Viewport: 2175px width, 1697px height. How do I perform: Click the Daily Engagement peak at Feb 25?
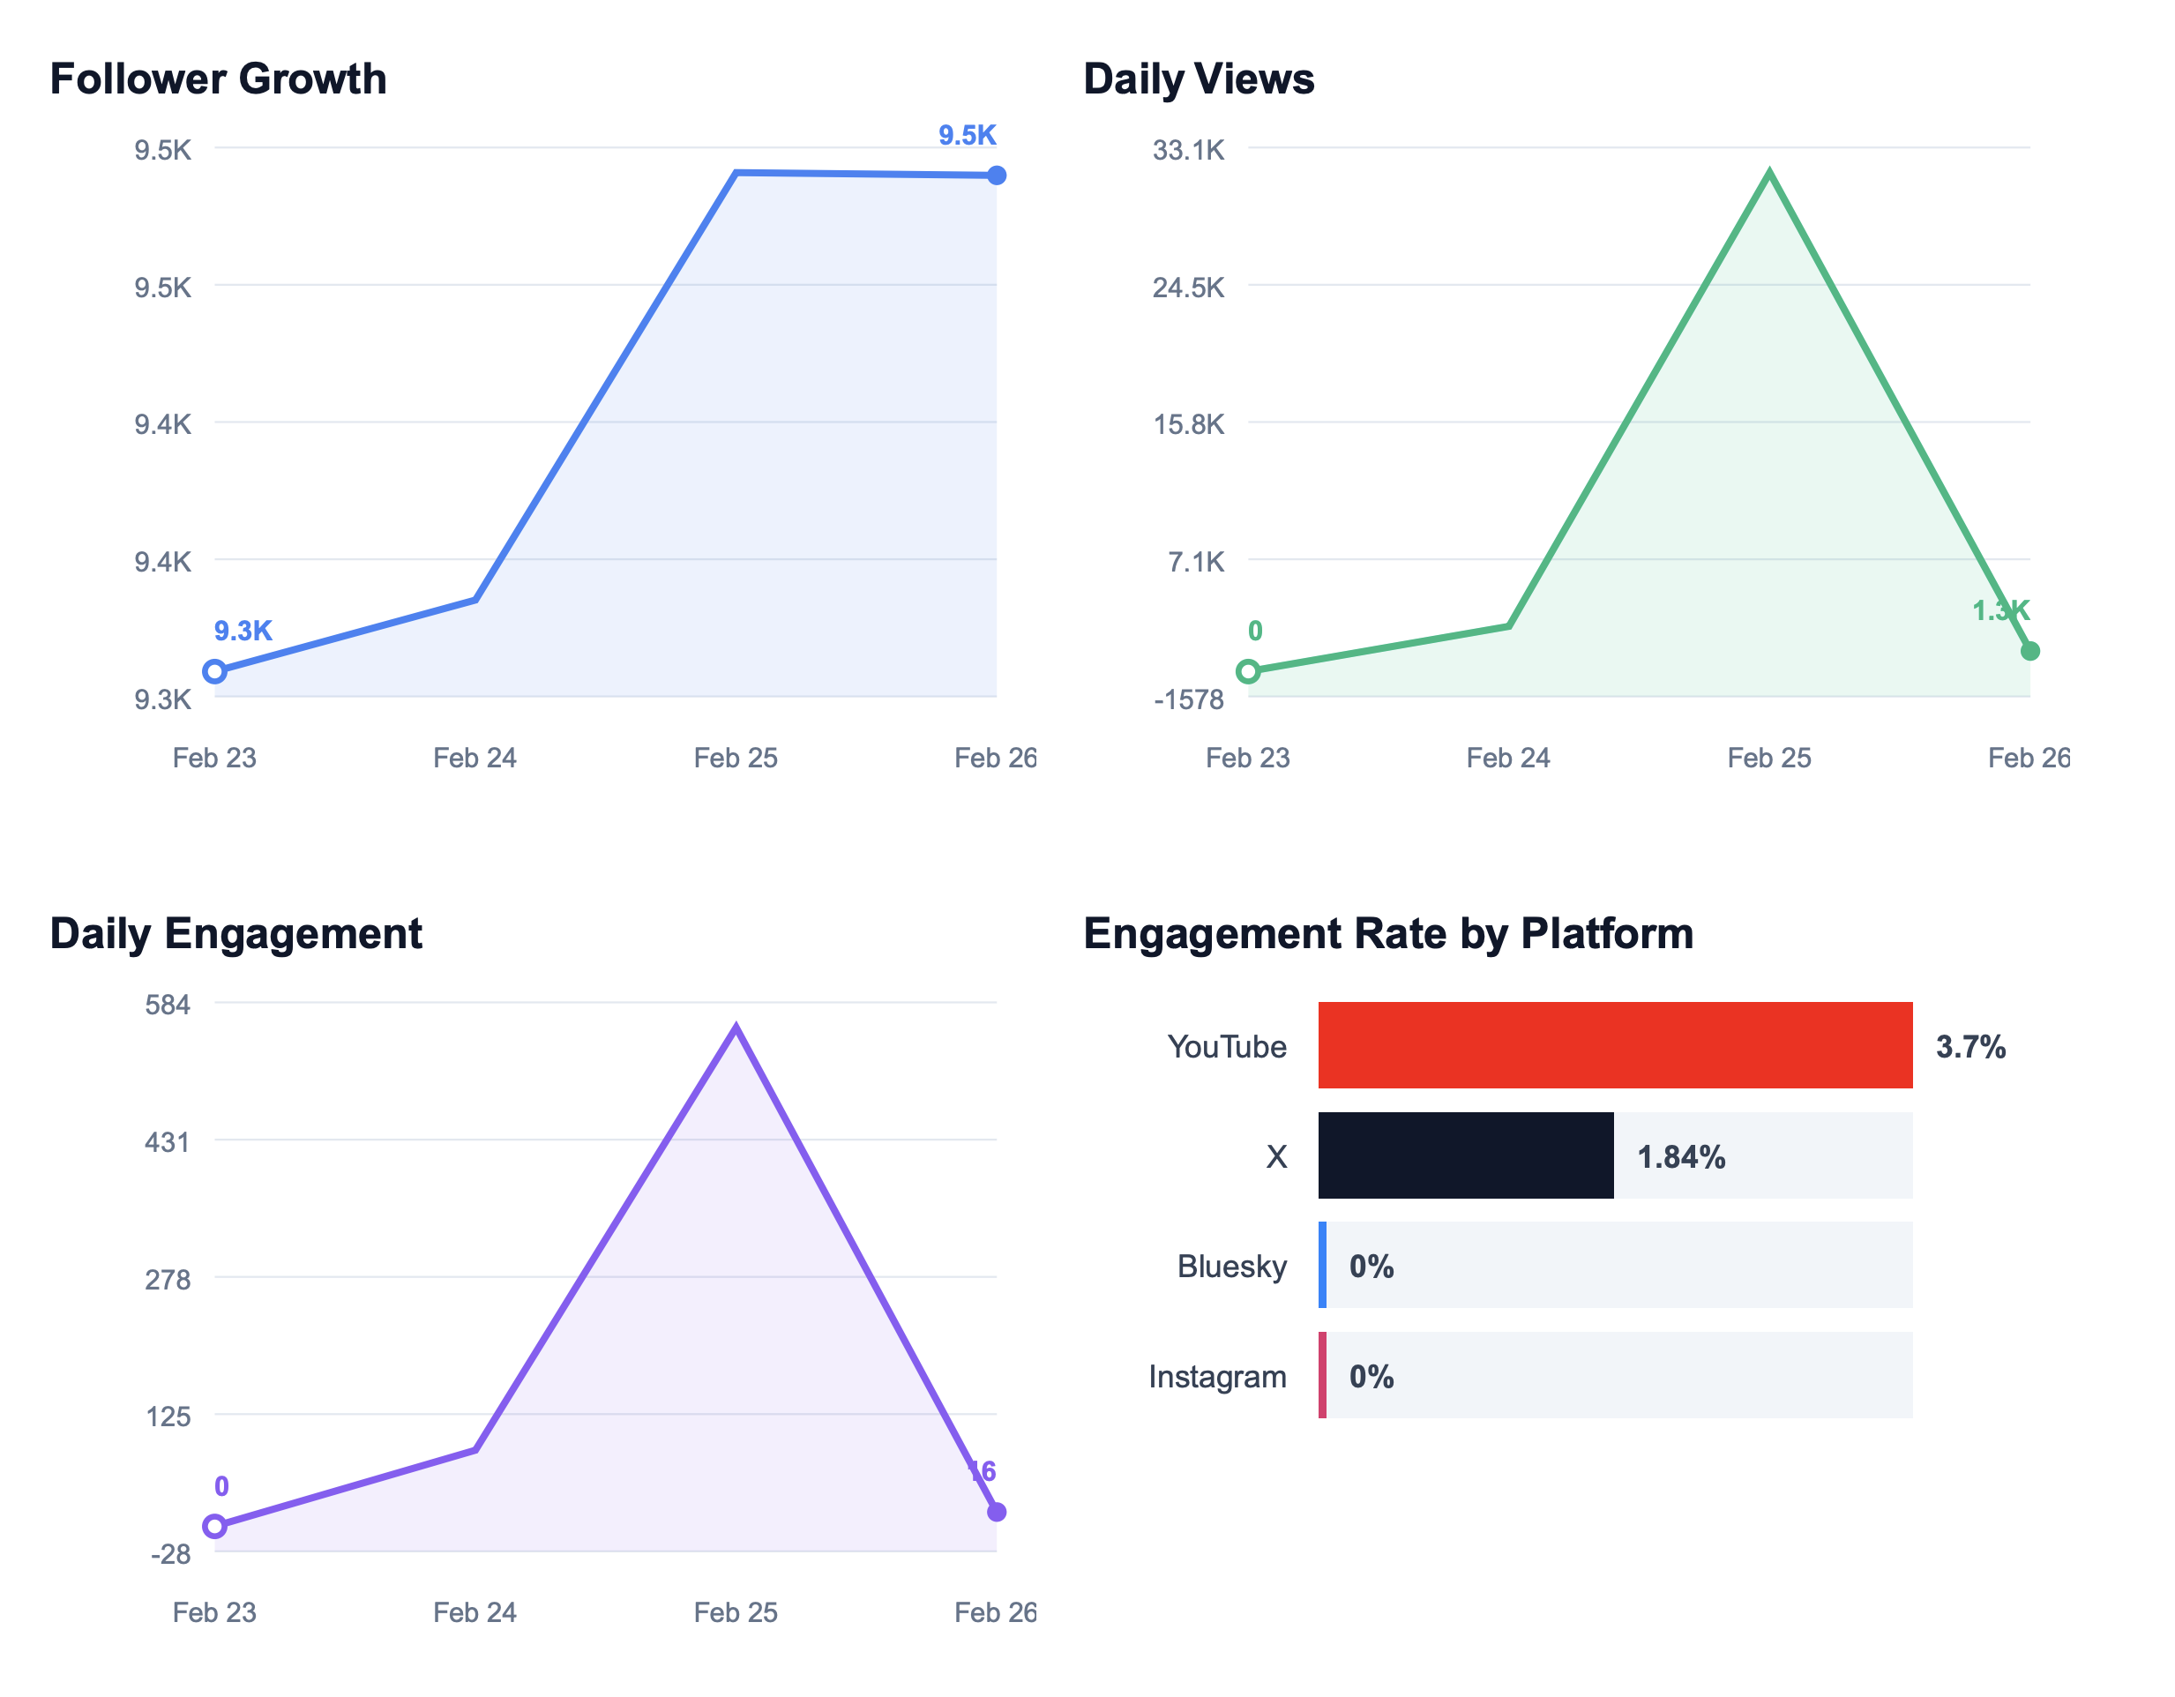click(x=736, y=1028)
